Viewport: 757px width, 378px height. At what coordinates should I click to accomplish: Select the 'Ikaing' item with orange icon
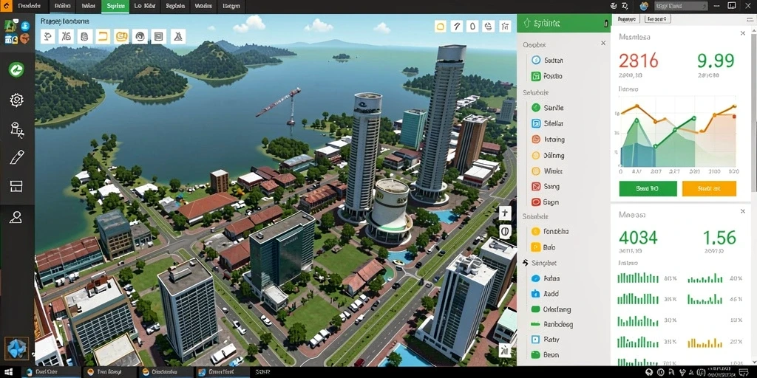click(548, 140)
